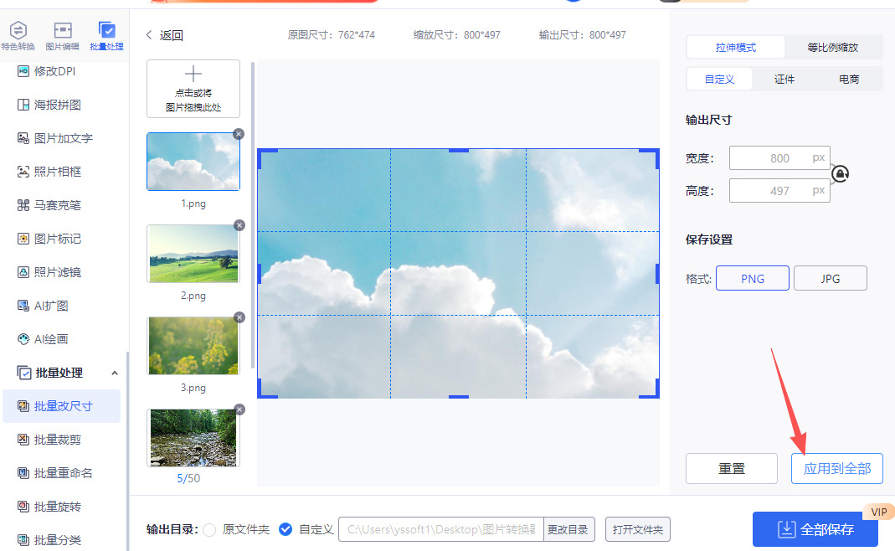
Task: Select the 证件 size preset tab
Action: click(x=784, y=80)
